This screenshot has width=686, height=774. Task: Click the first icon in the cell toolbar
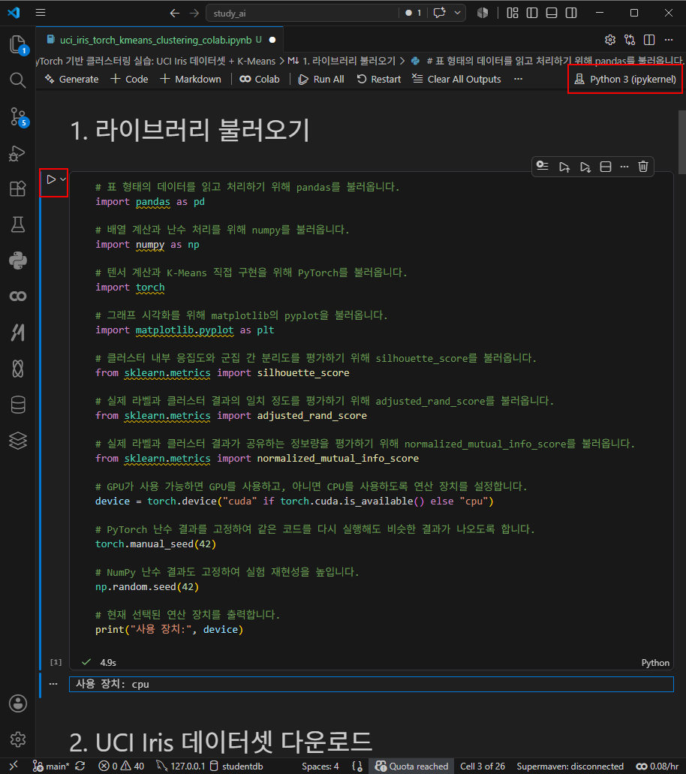click(x=543, y=167)
